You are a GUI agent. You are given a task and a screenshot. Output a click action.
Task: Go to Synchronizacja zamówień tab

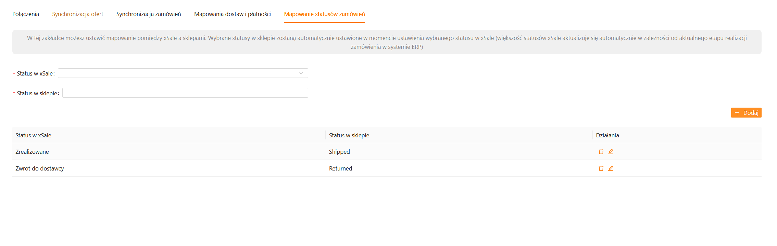point(149,14)
